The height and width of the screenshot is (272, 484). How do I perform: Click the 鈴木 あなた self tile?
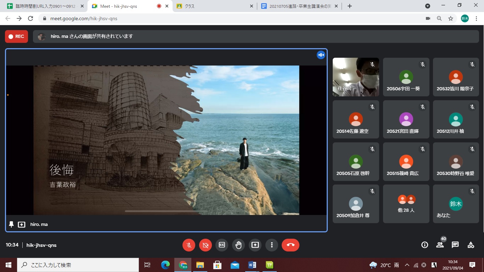456,204
